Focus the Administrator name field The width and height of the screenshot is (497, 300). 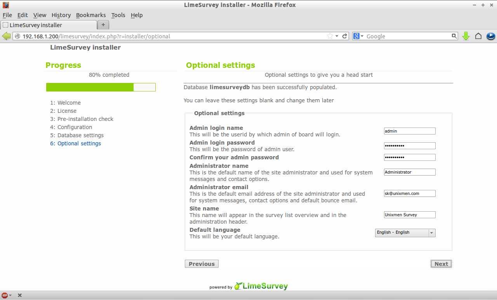pyautogui.click(x=410, y=172)
